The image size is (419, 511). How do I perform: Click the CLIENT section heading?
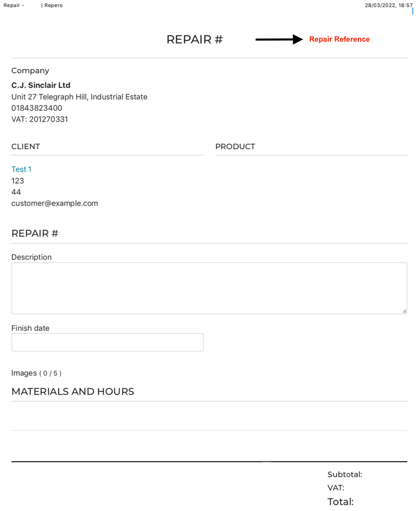pos(25,147)
